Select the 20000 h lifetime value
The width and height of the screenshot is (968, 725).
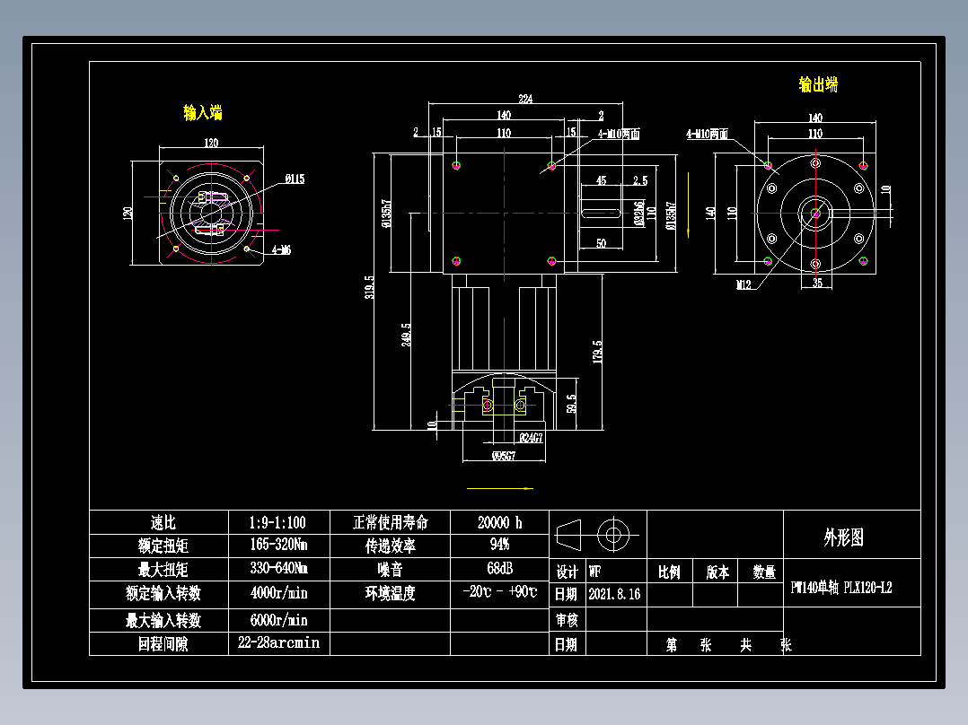(x=501, y=521)
